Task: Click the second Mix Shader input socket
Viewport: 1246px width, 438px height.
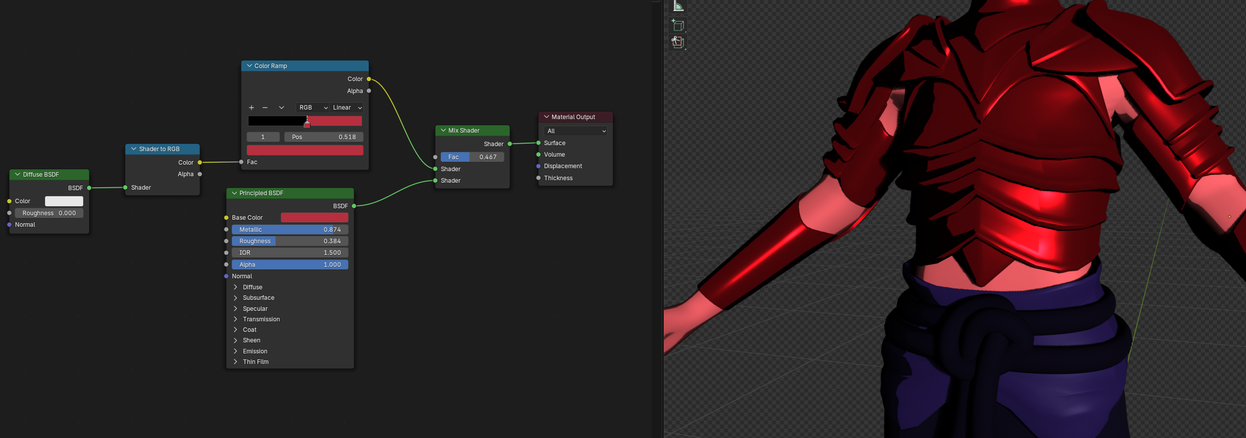Action: coord(435,181)
